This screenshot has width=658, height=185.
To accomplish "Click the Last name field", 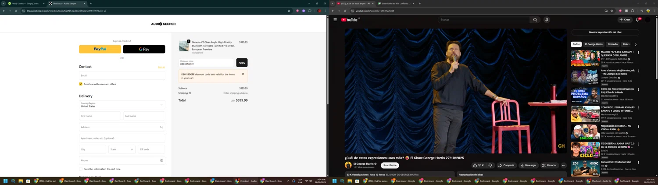I will 144,116.
